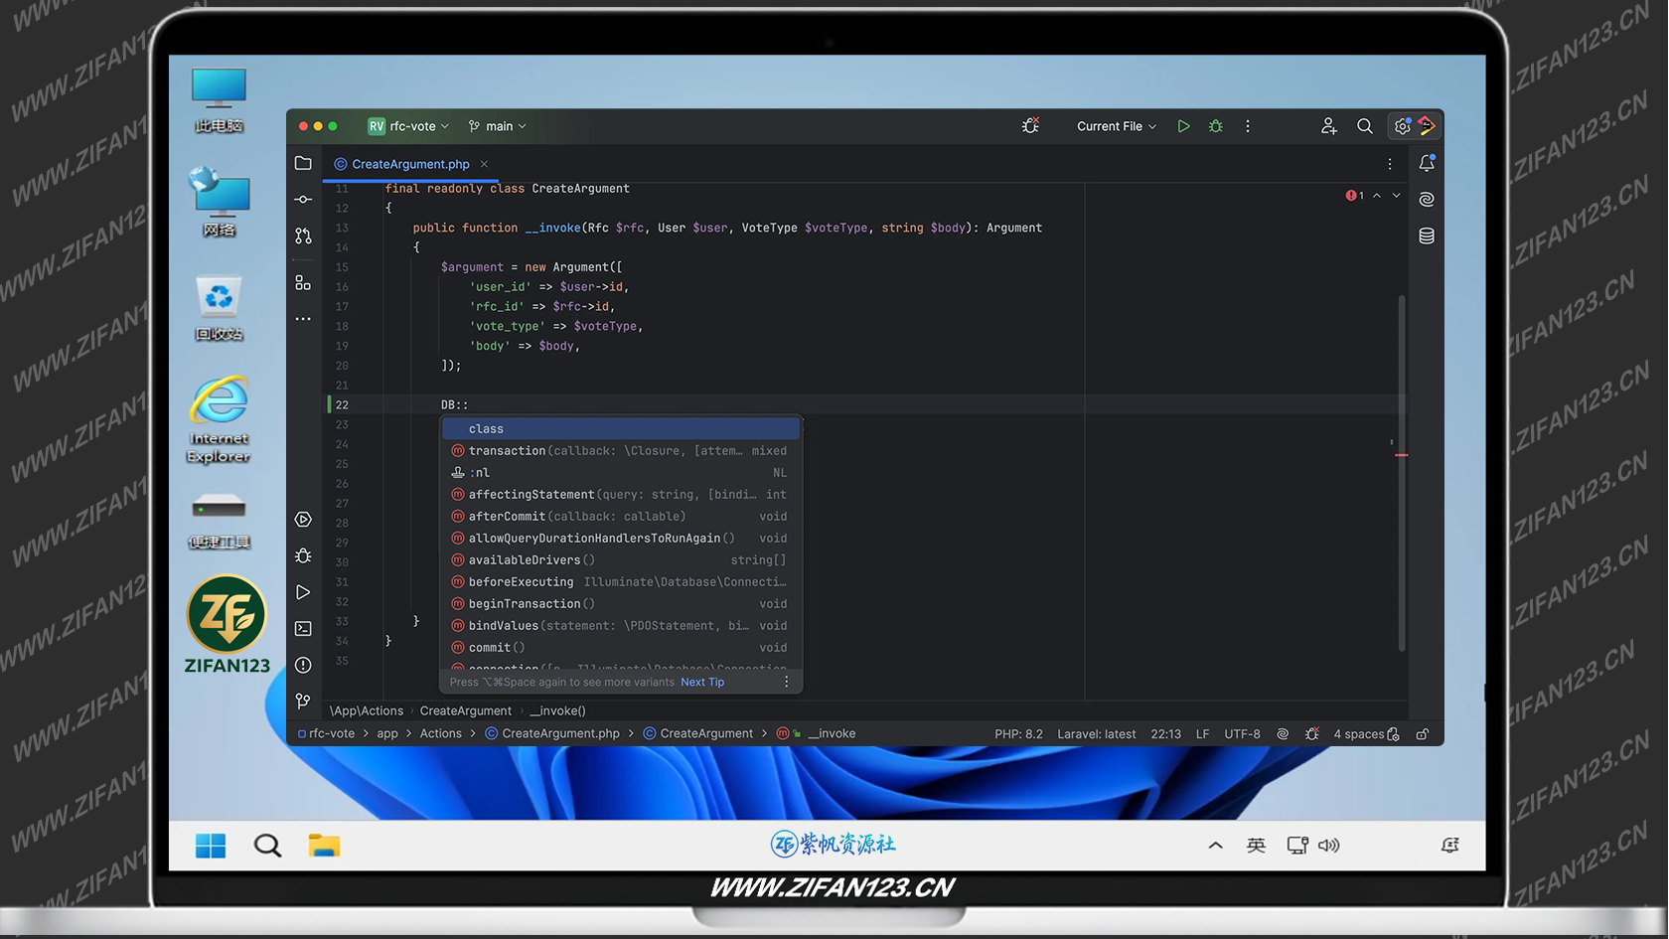Click the editor vertical scrollbar
Image resolution: width=1669 pixels, height=939 pixels.
click(1402, 473)
